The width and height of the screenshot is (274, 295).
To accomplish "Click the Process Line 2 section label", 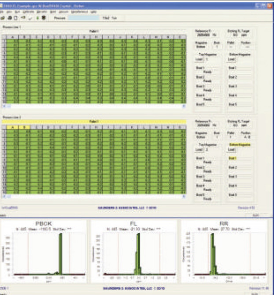I will point(11,118).
